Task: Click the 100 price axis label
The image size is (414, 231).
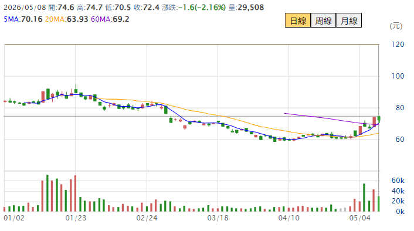Action: (x=398, y=76)
